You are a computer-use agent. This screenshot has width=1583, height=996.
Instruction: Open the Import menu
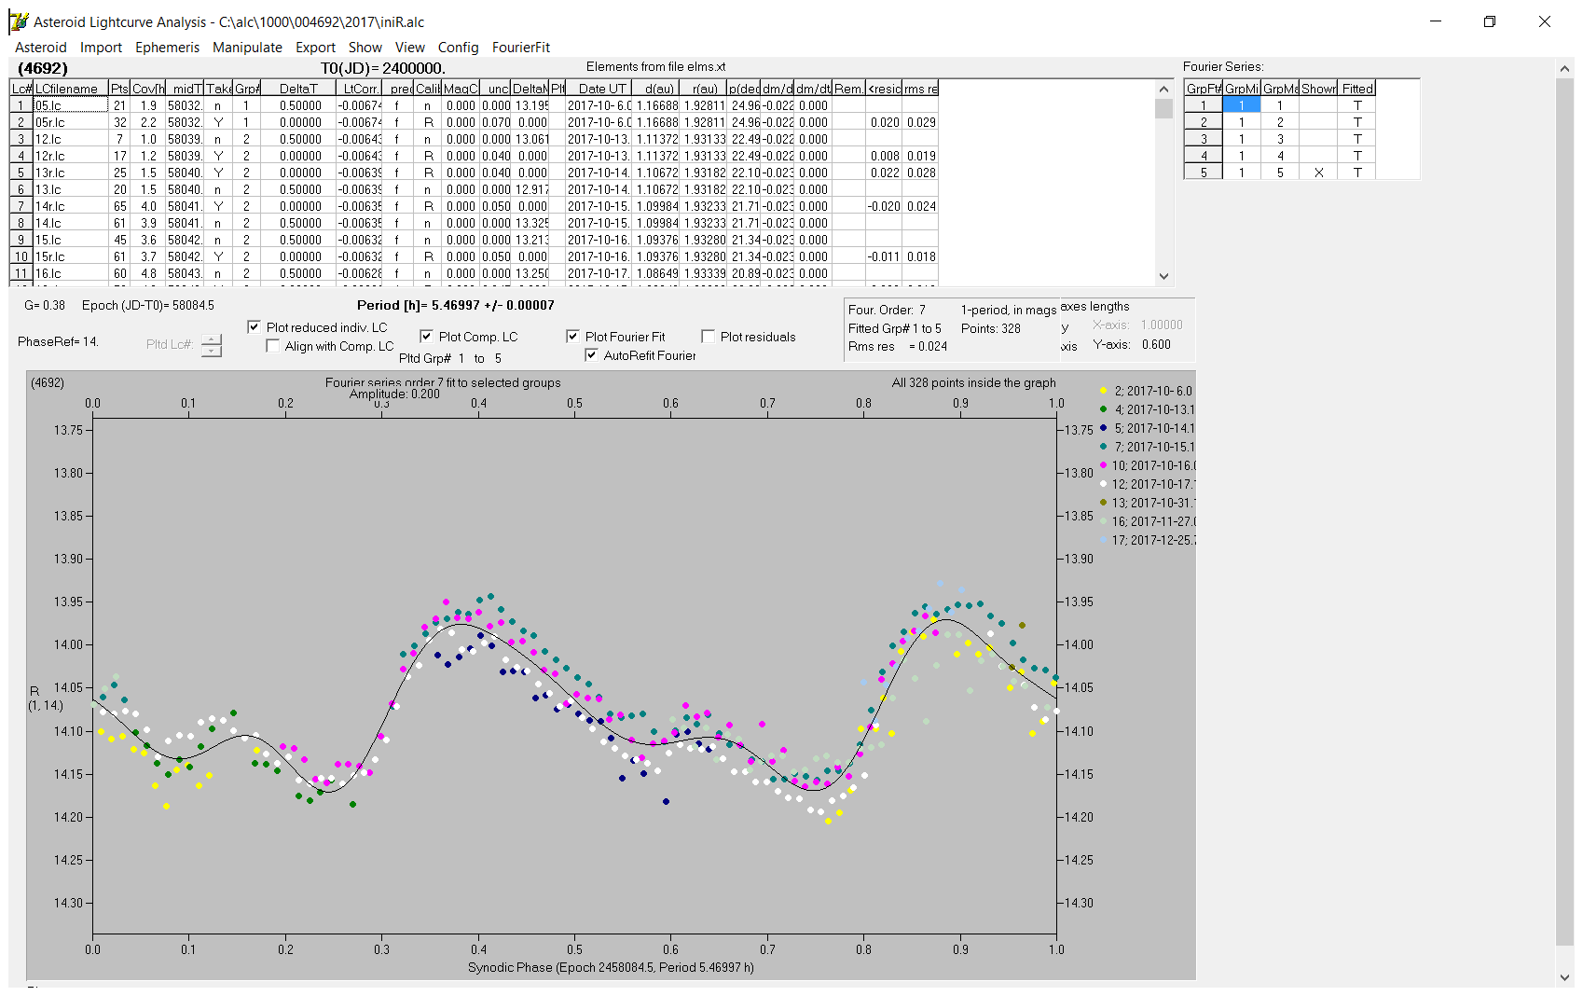pos(101,48)
